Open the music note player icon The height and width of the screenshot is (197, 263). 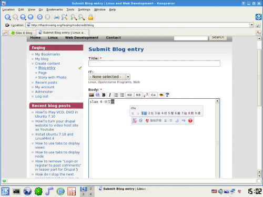(49, 191)
